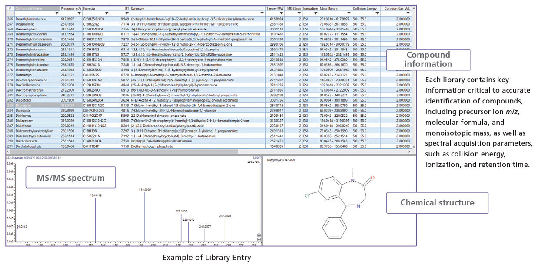The image size is (538, 265).
Task: Zoom out on the MS/MS spectrum plot
Action: point(259,239)
